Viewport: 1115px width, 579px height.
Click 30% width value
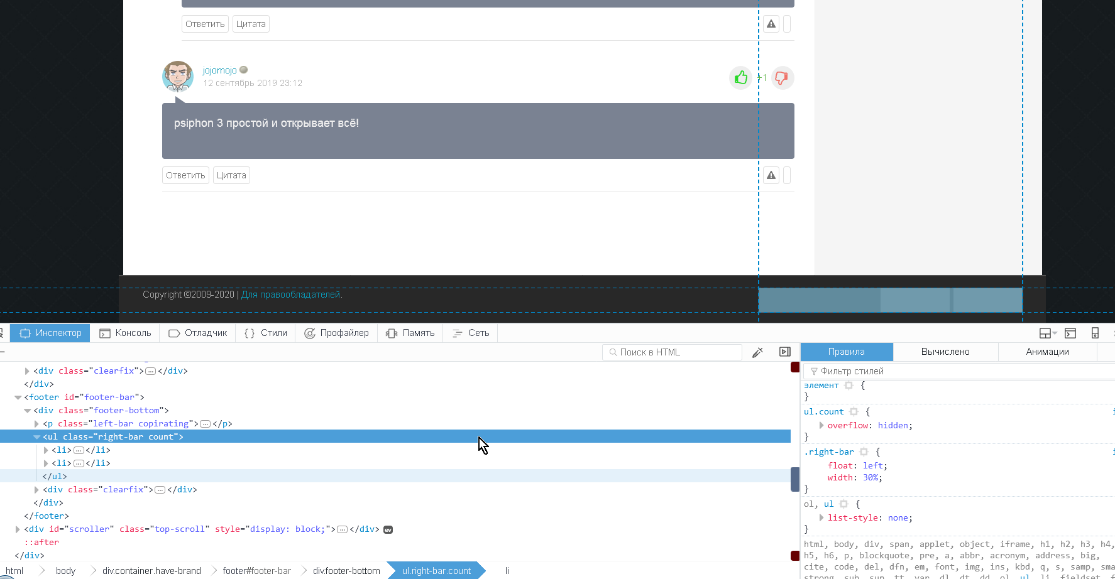[x=871, y=478]
